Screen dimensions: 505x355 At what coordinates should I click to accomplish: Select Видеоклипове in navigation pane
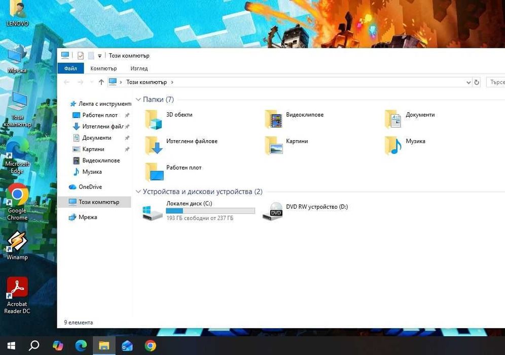click(x=97, y=160)
